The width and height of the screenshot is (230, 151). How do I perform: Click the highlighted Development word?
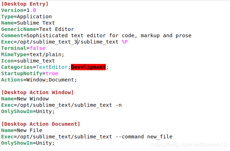88,67
